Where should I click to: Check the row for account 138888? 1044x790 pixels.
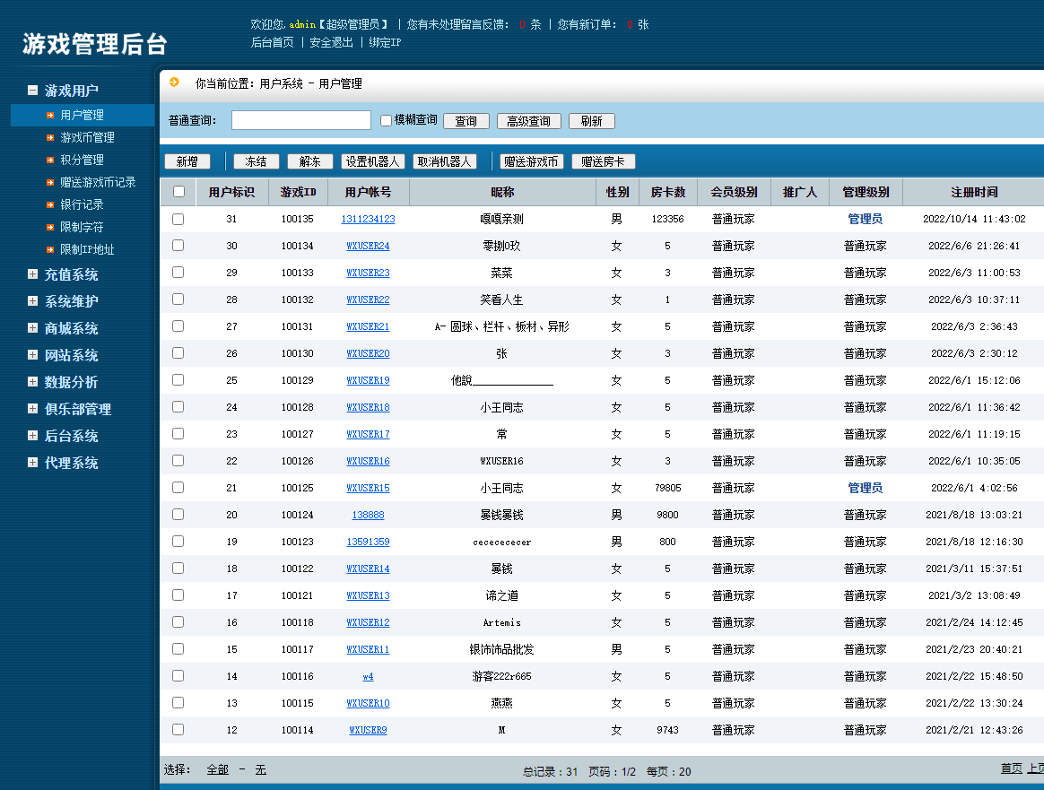[178, 515]
